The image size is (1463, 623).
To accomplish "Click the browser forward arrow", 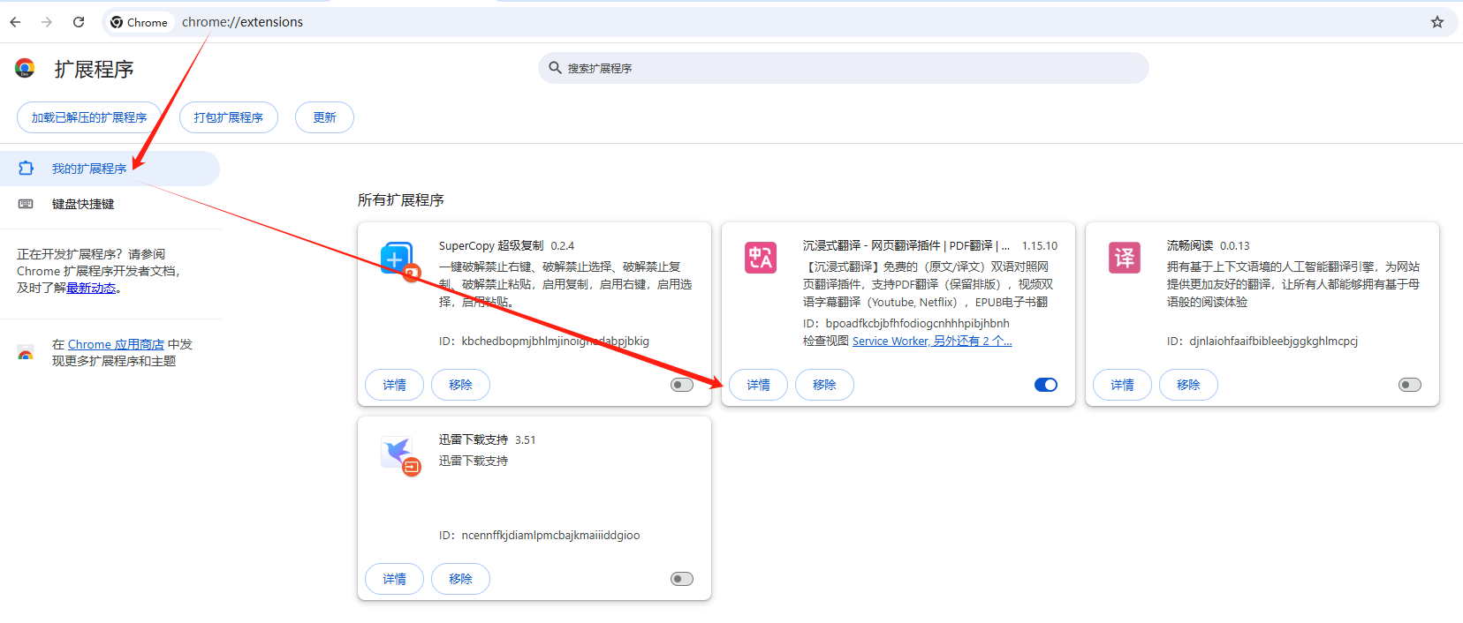I will [x=47, y=22].
